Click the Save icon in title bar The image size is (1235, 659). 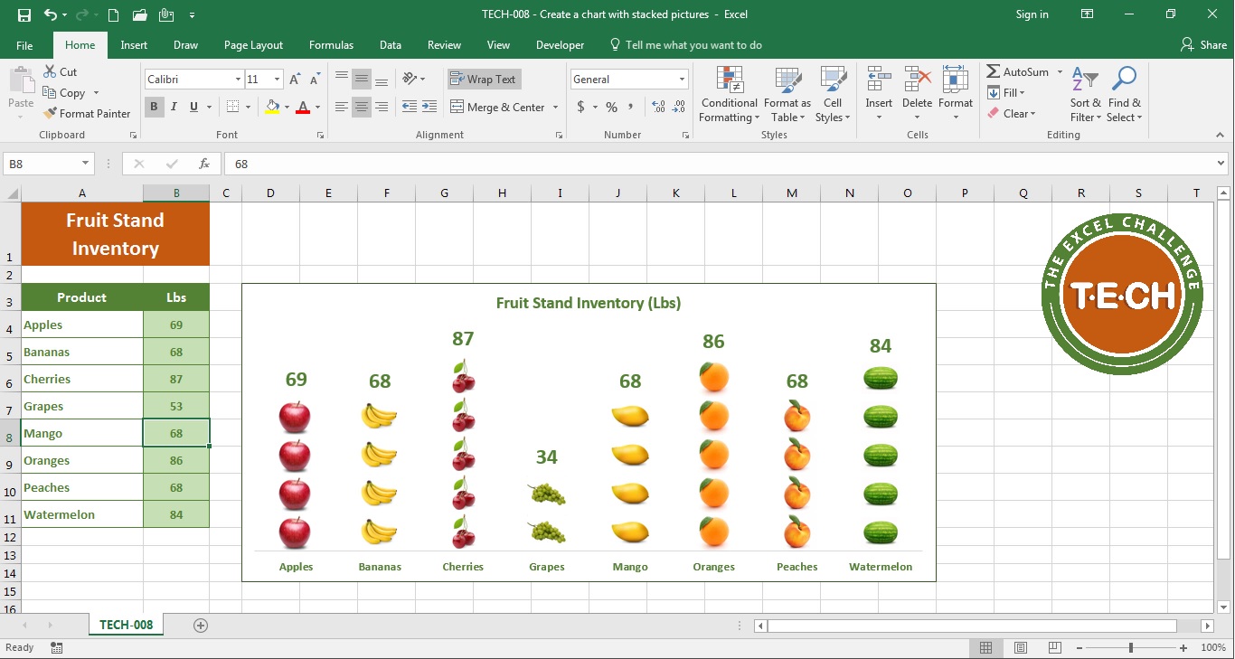pyautogui.click(x=24, y=14)
